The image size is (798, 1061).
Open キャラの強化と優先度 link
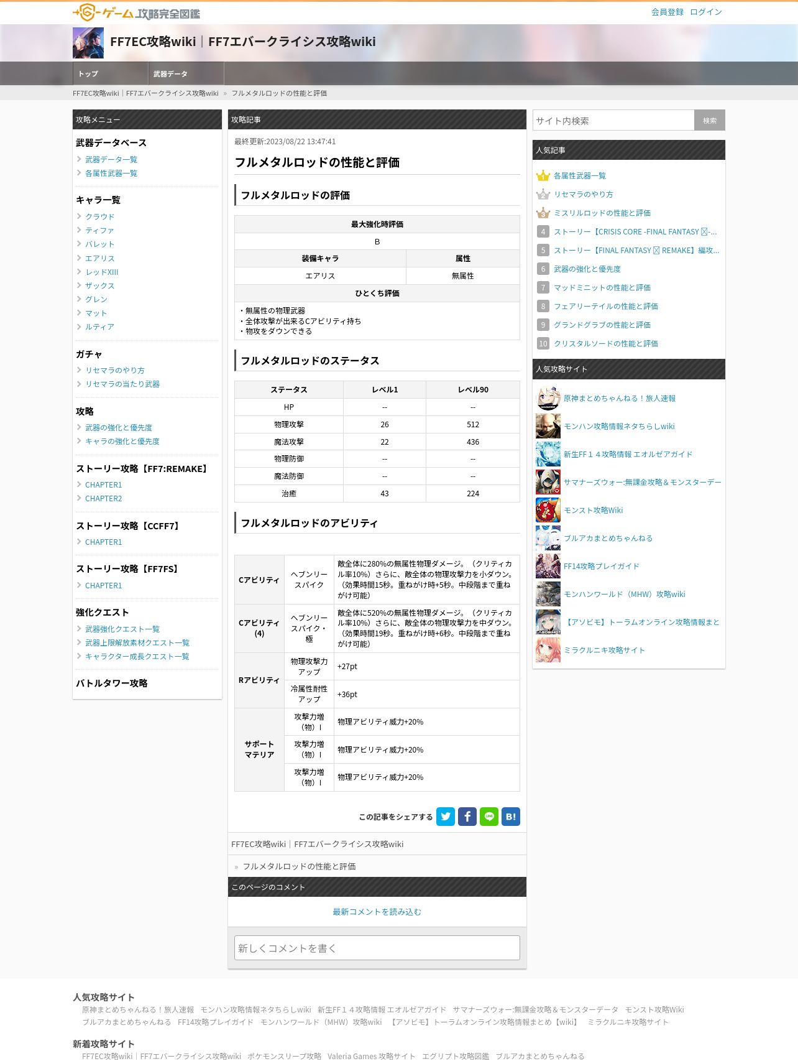(122, 441)
